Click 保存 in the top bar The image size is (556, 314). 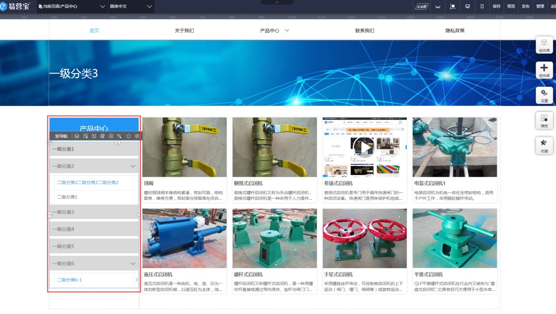[497, 6]
